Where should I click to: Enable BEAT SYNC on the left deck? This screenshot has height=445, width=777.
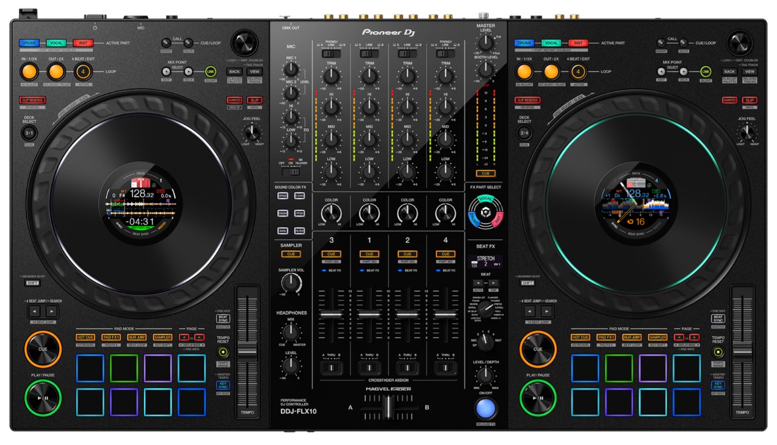click(x=223, y=318)
